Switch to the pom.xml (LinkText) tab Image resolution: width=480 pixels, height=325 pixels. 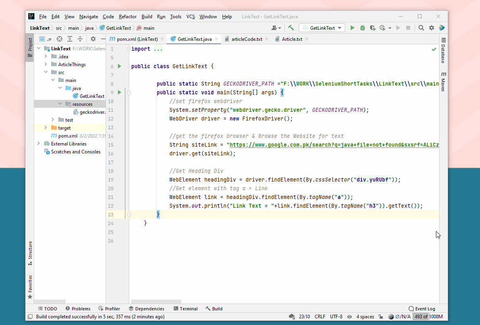(x=137, y=39)
